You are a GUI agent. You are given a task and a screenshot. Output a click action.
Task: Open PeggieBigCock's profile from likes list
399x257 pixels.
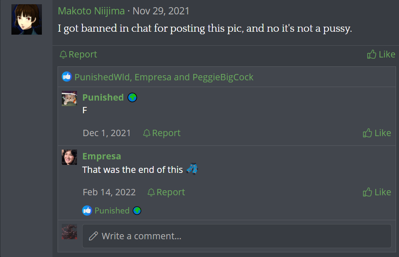[223, 77]
